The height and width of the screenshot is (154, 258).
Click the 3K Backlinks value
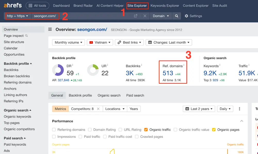pyautogui.click(x=130, y=73)
